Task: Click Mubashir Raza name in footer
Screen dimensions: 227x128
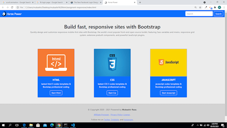Action: 129,110
